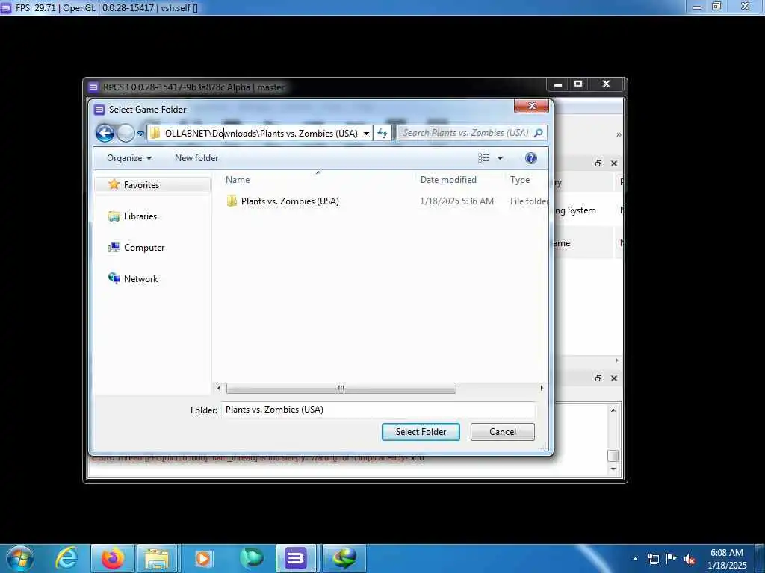Expand the address bar previous locations dropdown

[x=366, y=134]
